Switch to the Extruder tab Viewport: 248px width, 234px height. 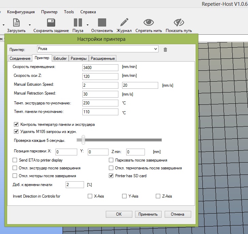click(x=60, y=58)
